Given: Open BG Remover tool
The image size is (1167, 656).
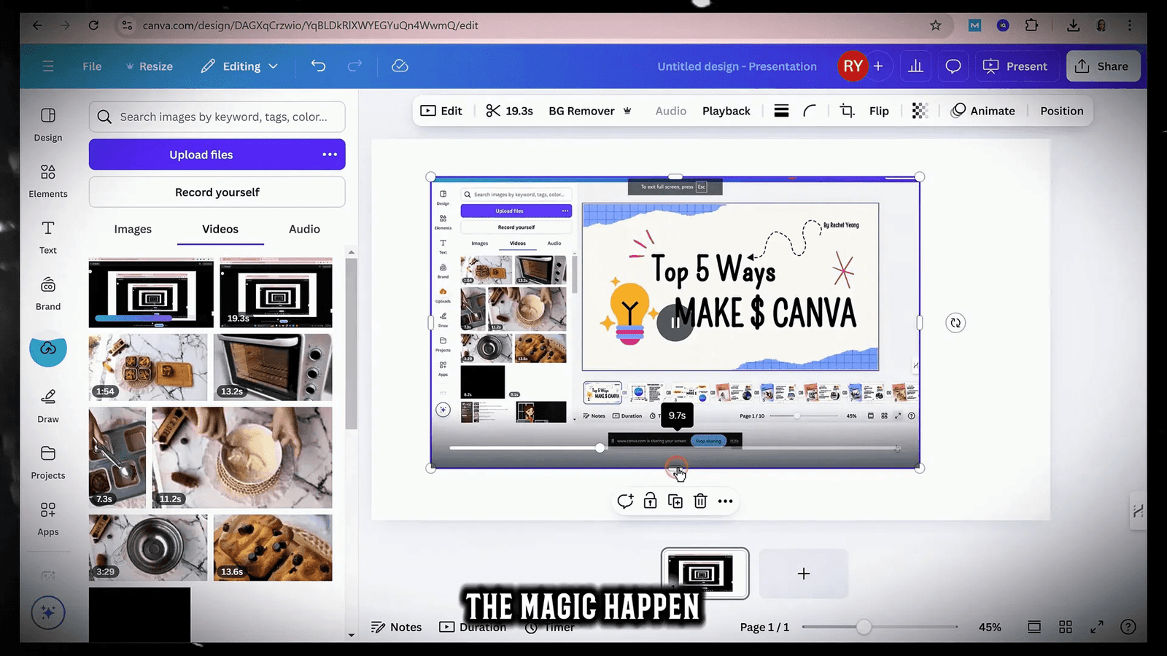Looking at the screenshot, I should 589,111.
